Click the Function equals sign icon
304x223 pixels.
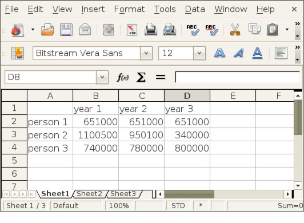coord(161,77)
